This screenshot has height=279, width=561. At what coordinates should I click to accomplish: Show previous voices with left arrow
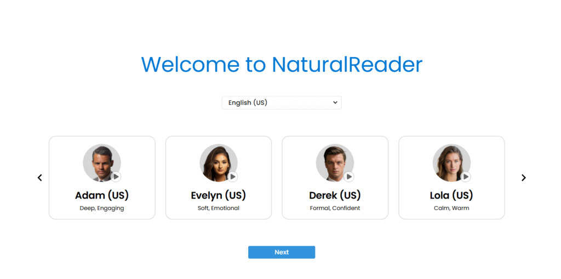[x=39, y=178]
